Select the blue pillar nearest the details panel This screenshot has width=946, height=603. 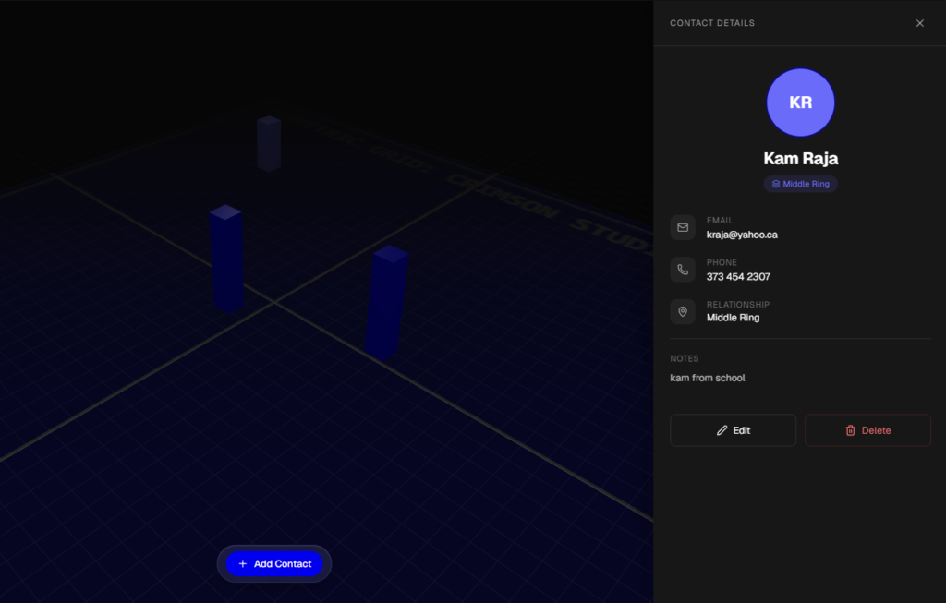tap(386, 303)
